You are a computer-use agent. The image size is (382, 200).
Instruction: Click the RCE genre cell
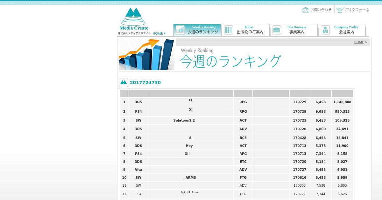243,138
